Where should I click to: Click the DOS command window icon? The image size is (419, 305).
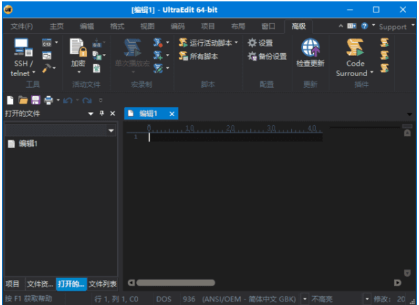[47, 43]
